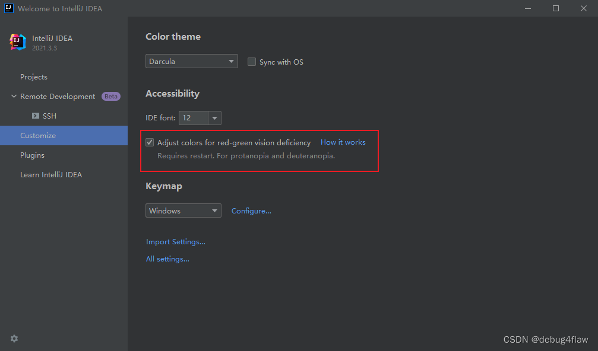This screenshot has height=351, width=598.
Task: Close the Welcome to IntelliJ IDEA window
Action: tap(584, 8)
